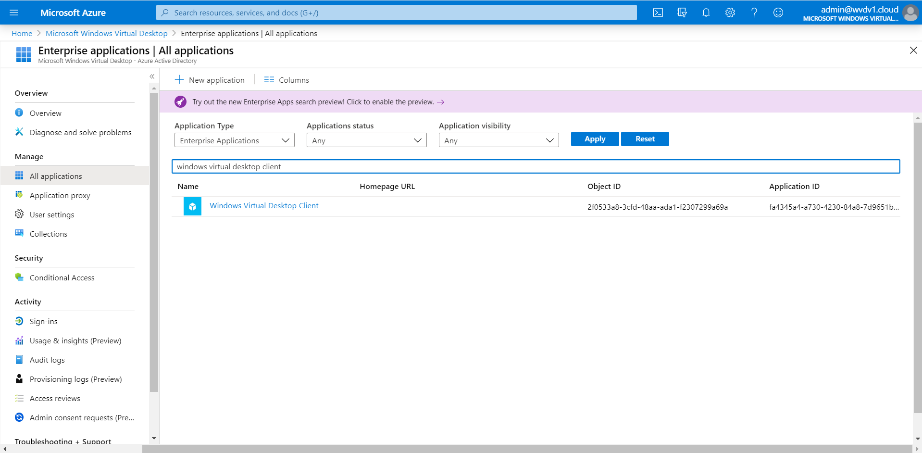Apply the application filters

coord(595,138)
